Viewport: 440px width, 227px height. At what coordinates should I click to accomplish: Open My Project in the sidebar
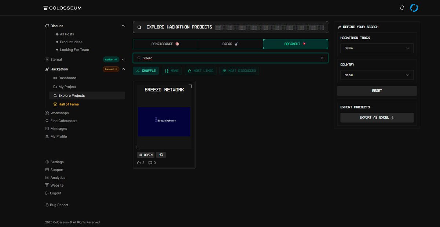67,86
